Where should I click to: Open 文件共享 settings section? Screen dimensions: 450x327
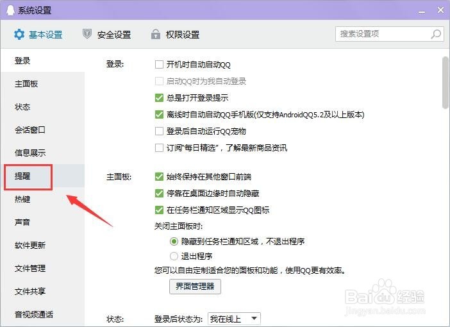tap(43, 291)
